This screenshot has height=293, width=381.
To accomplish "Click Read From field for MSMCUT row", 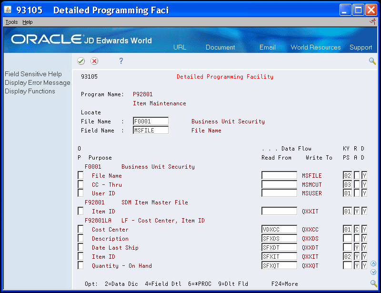I will pos(279,184).
